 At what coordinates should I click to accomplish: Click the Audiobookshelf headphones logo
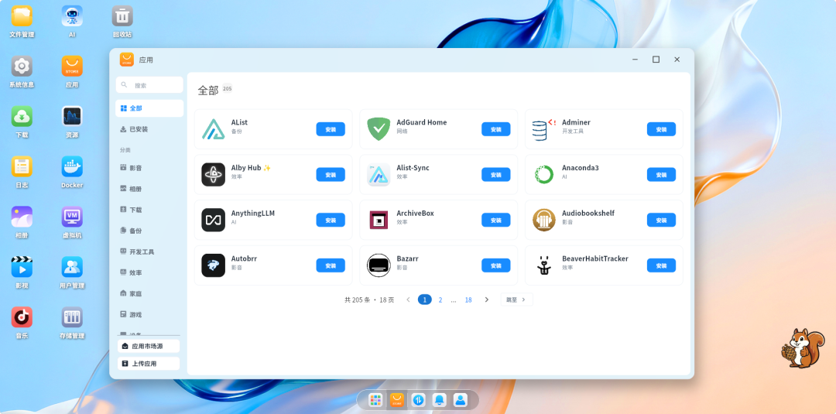coord(544,220)
